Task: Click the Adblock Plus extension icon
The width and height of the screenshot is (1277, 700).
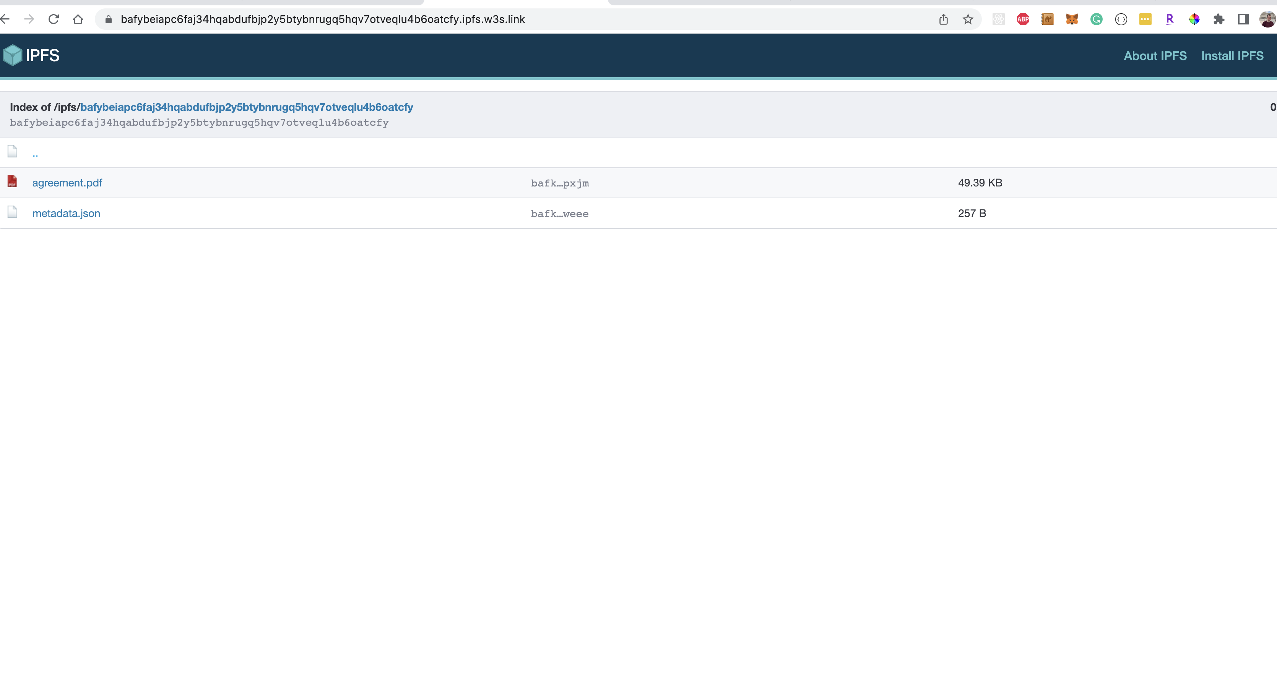Action: point(1023,19)
